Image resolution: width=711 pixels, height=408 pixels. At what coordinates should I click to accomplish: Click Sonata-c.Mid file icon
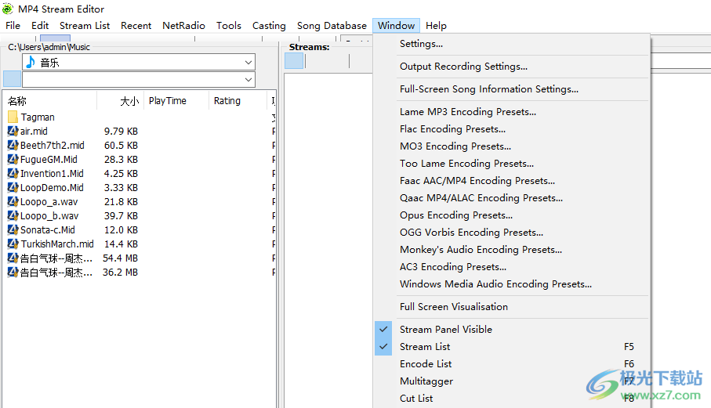13,229
